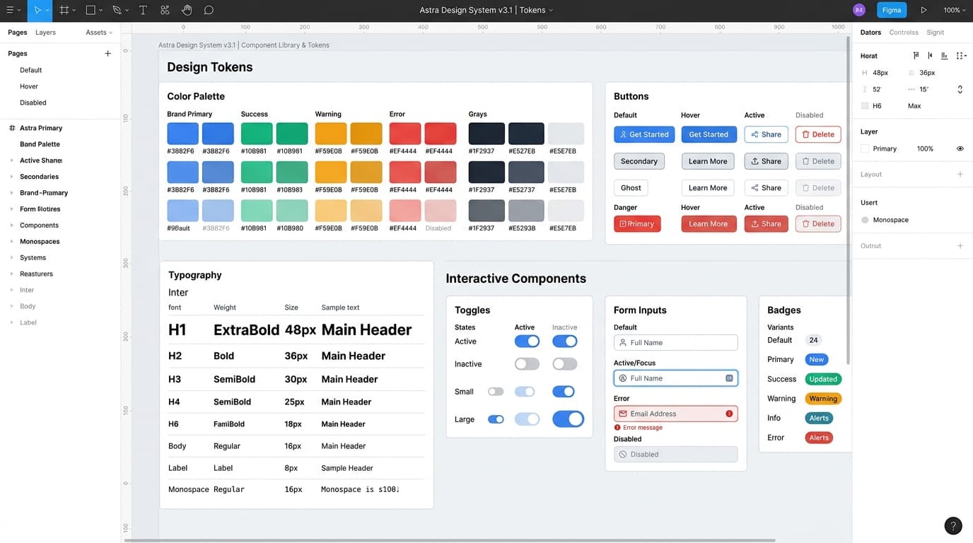Toggle the first Inactive row switch
Viewport: 973px width, 543px height.
(x=527, y=364)
